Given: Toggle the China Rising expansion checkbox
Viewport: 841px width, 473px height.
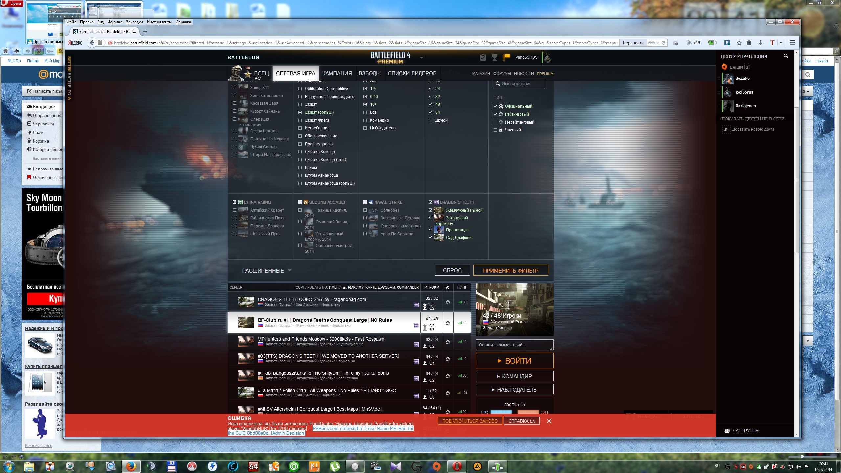Looking at the screenshot, I should (235, 202).
